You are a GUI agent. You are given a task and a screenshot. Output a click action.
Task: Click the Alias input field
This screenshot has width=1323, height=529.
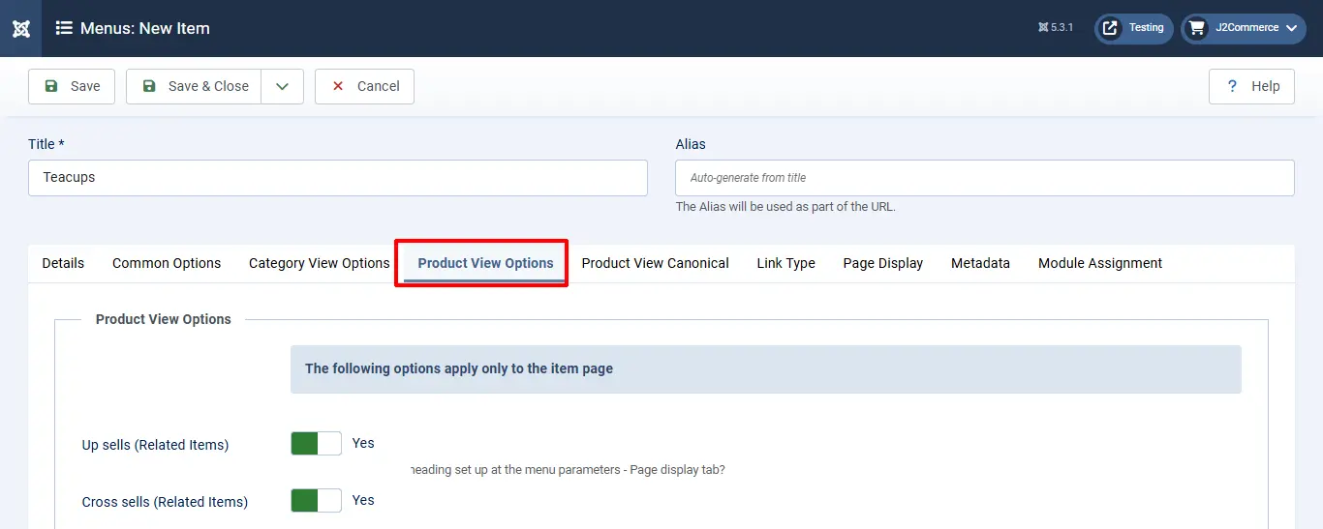coord(984,178)
